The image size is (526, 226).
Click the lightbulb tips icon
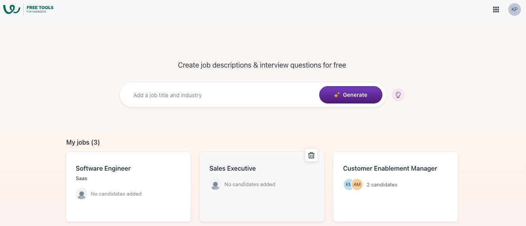click(x=398, y=95)
